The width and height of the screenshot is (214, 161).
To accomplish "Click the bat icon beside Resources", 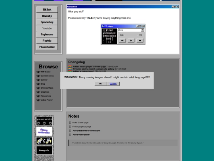I will tap(38, 96).
